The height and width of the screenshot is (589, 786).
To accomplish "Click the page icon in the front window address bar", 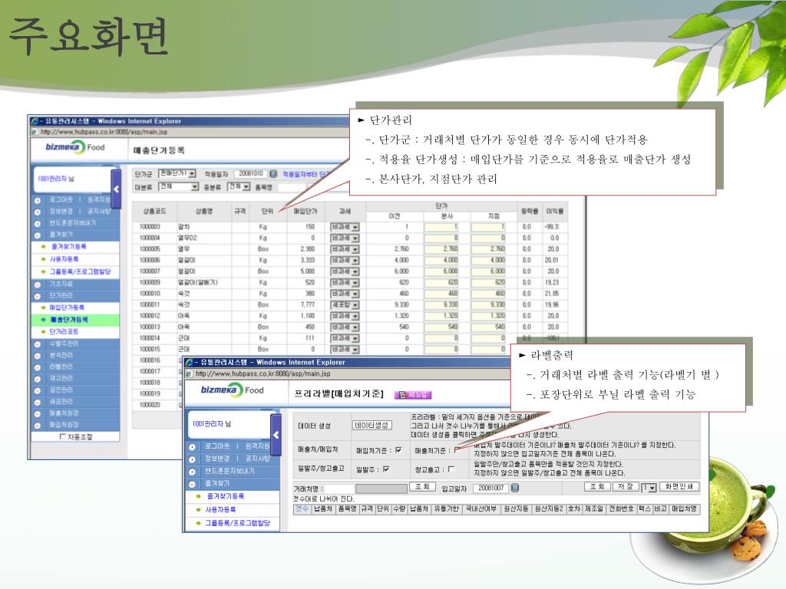I will [190, 373].
